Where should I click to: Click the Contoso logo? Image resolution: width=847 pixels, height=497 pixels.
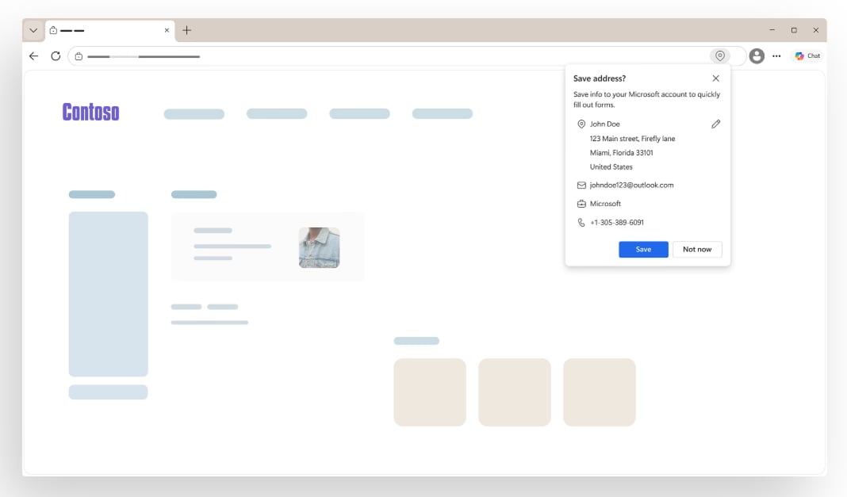tap(91, 113)
